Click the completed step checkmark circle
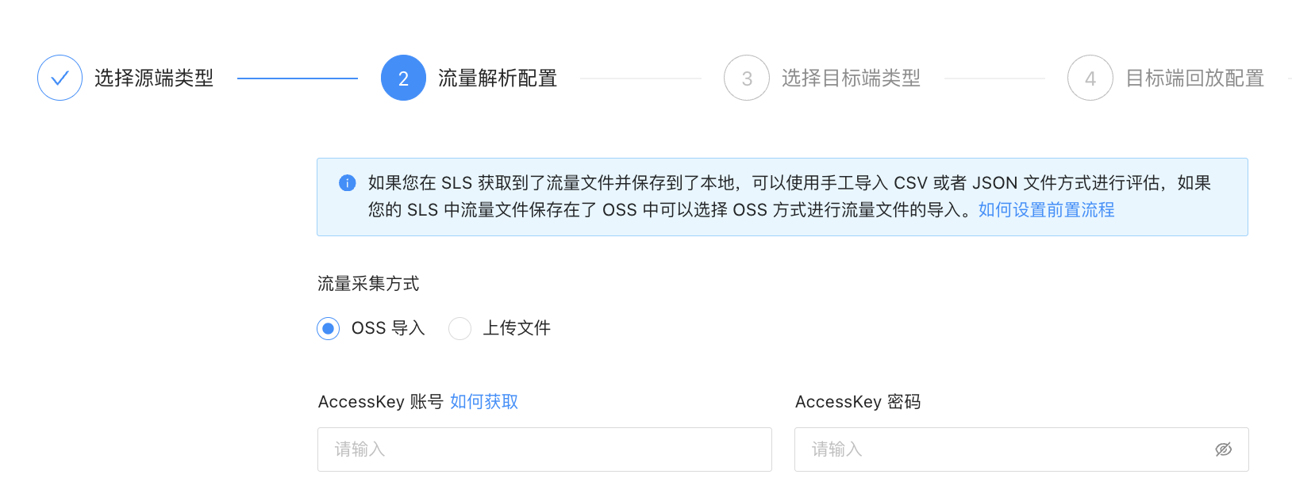The image size is (1292, 482). 60,78
